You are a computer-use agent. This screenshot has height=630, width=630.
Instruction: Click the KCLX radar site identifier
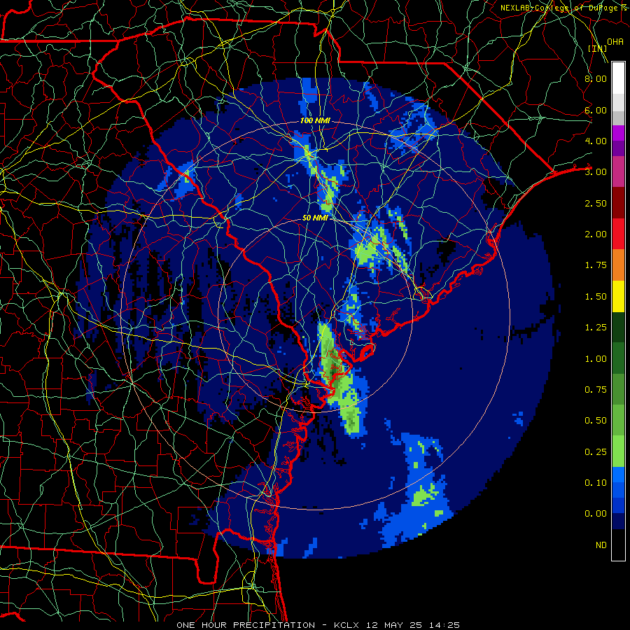(347, 625)
